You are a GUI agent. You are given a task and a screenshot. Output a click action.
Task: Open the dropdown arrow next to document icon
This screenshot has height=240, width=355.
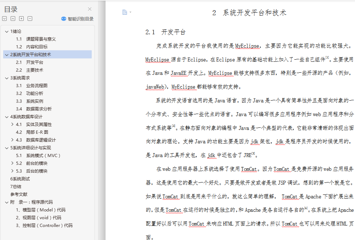tap(130, 12)
